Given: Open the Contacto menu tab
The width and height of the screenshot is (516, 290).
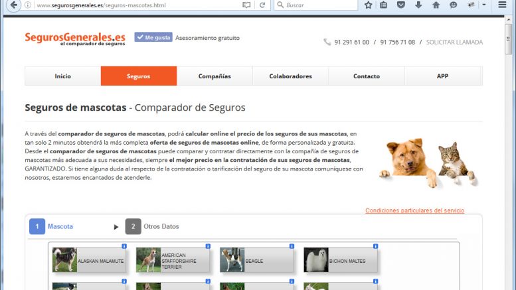Looking at the screenshot, I should tap(367, 76).
